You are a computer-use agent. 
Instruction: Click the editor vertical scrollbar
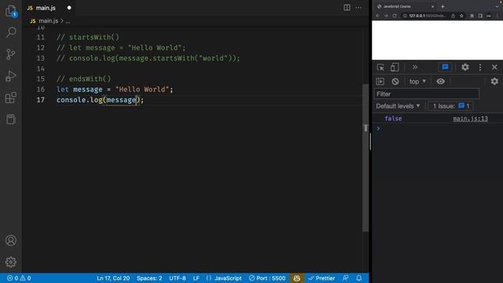click(365, 157)
